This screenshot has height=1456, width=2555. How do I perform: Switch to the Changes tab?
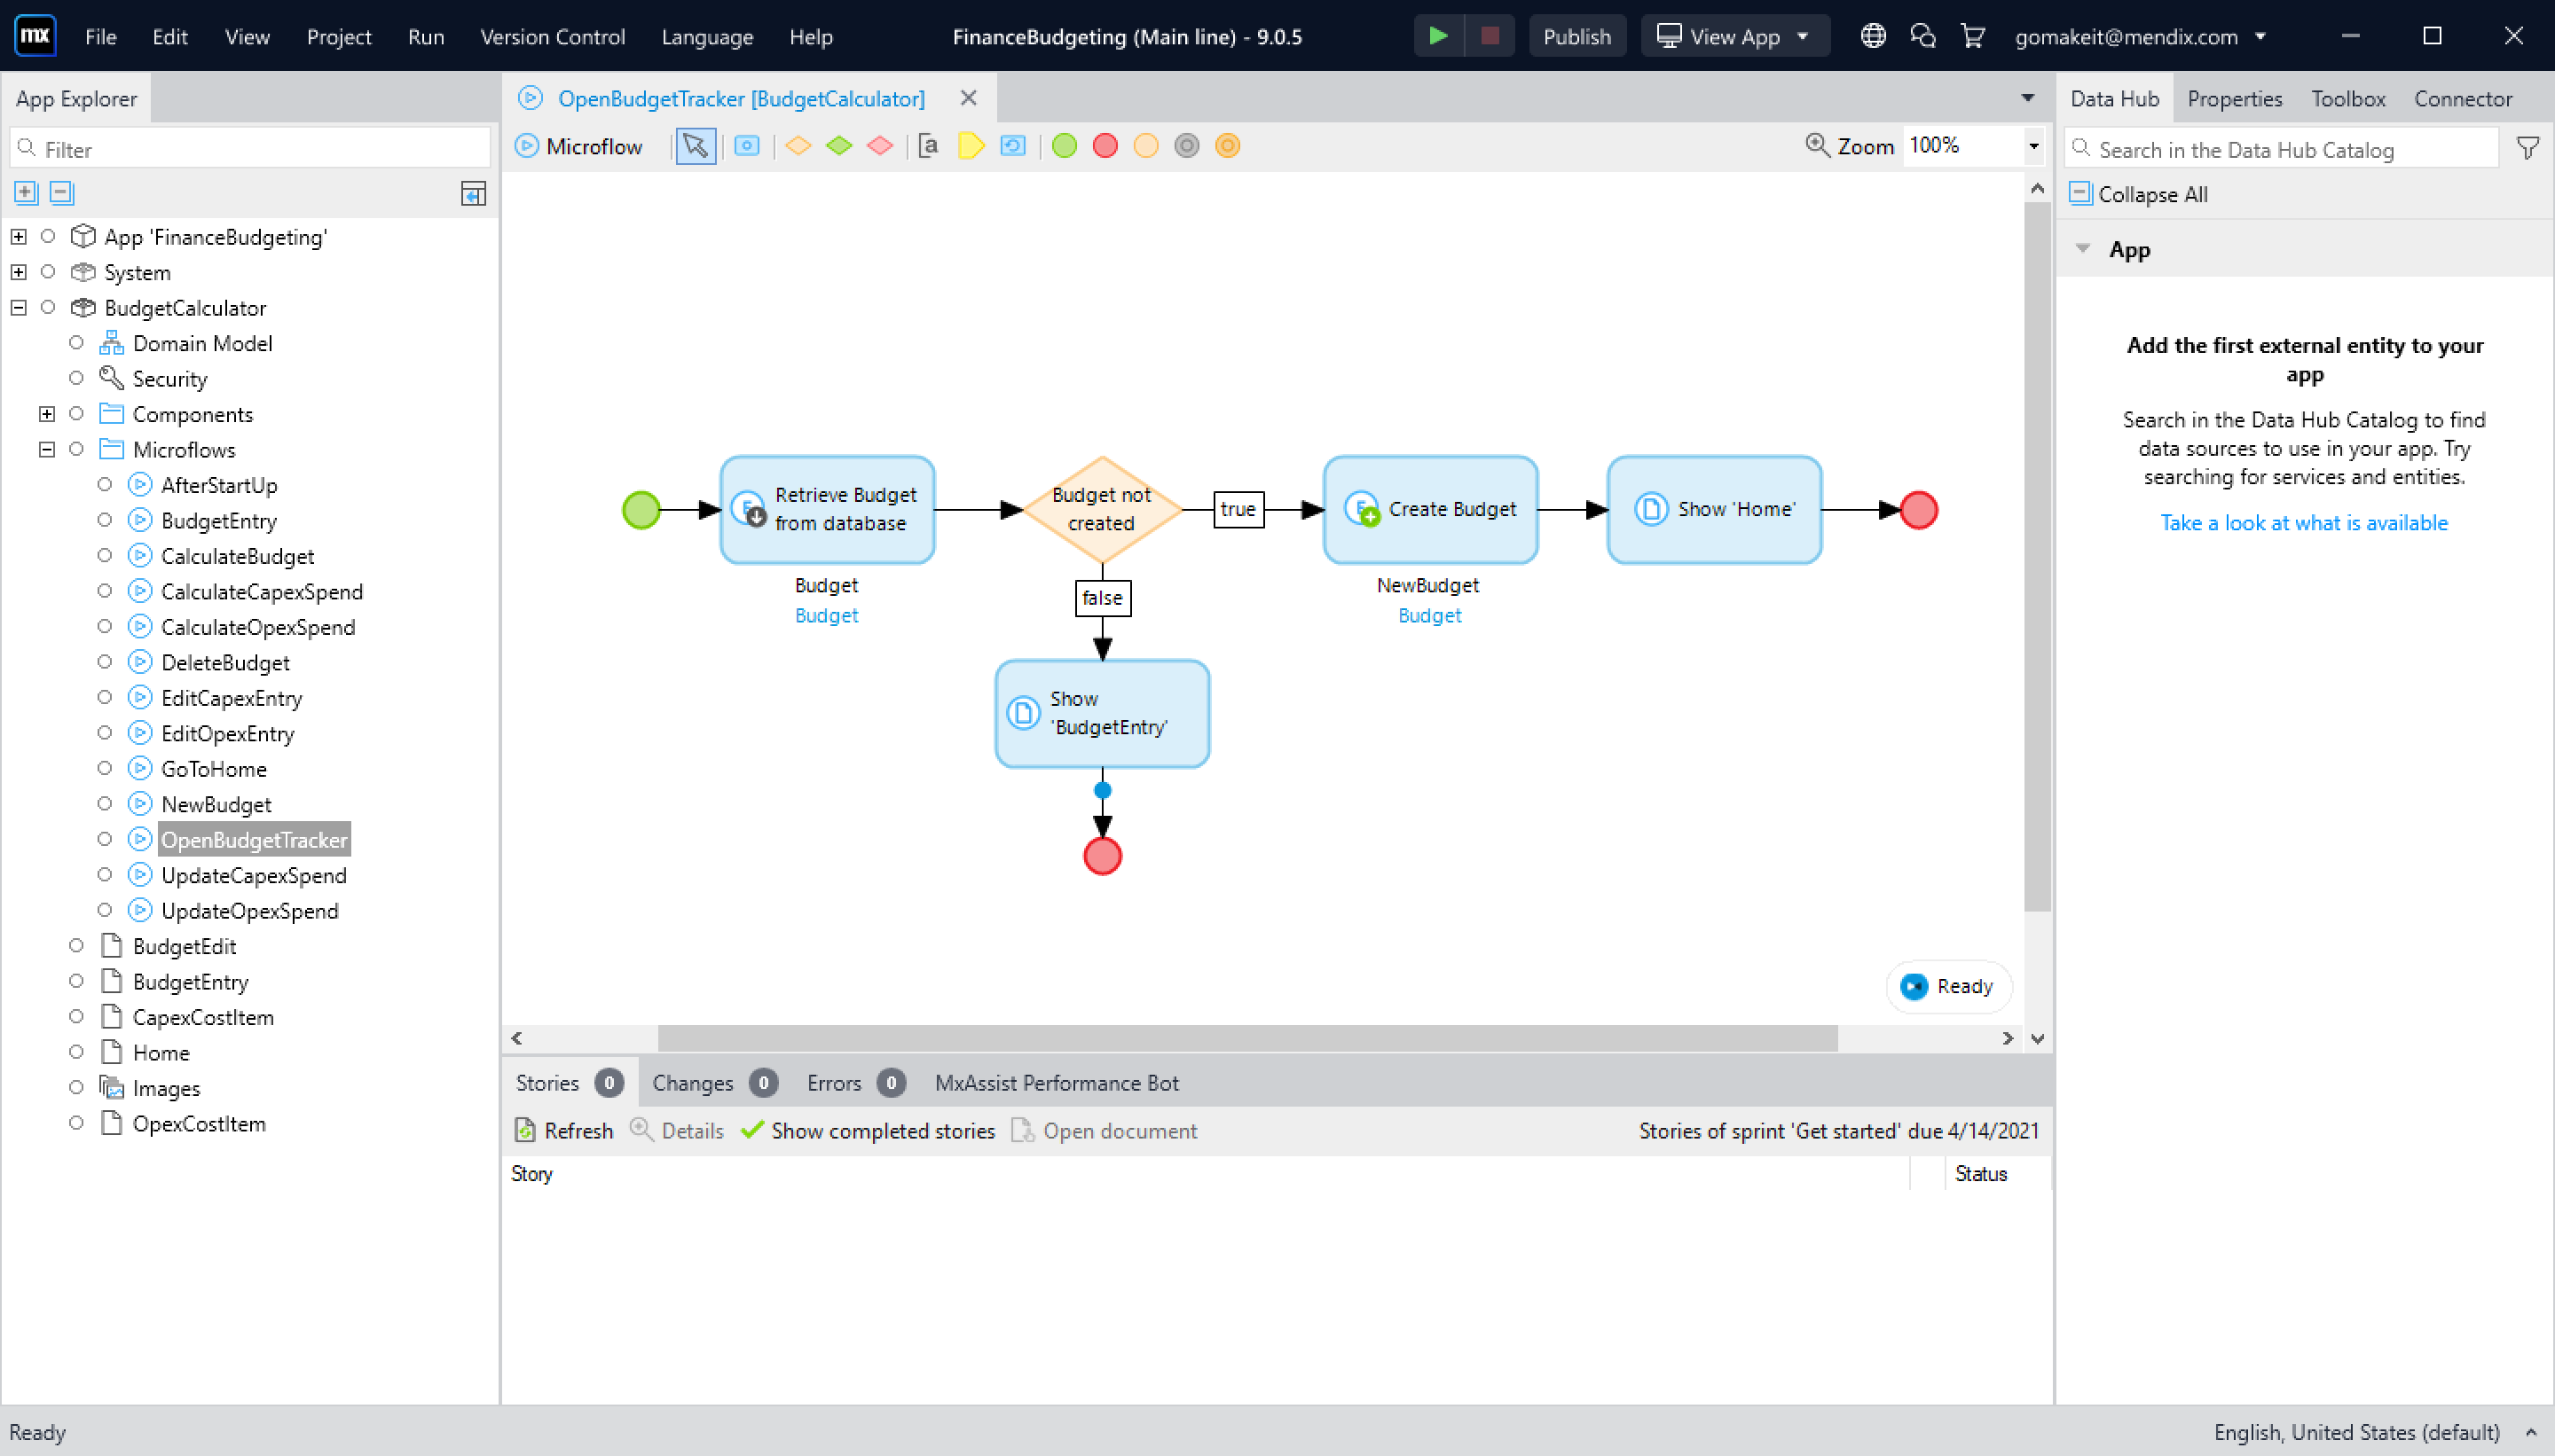tap(693, 1082)
